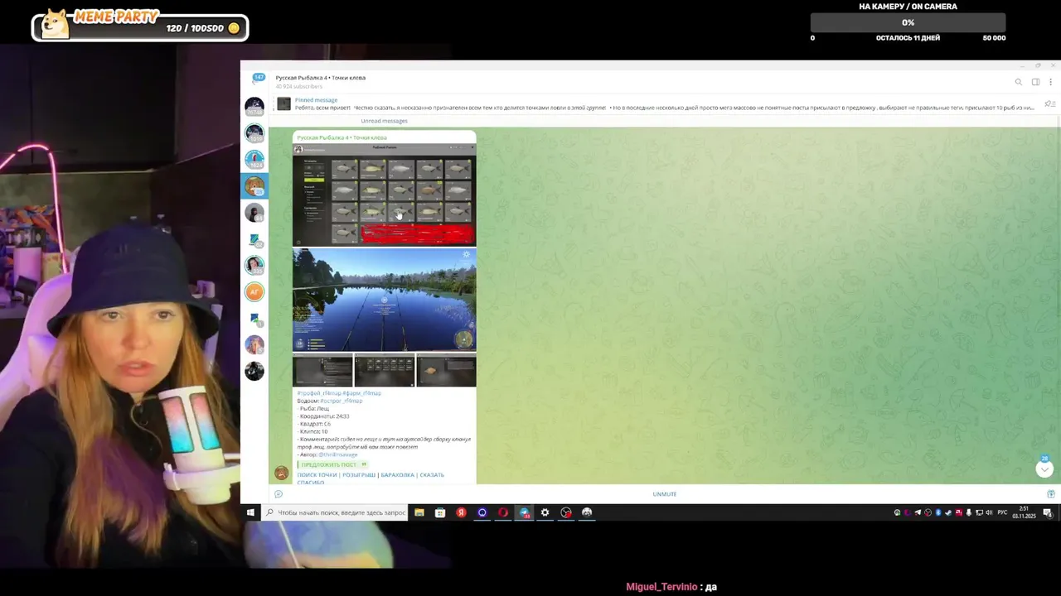
Task: Open the last taskbar app icon
Action: click(587, 512)
